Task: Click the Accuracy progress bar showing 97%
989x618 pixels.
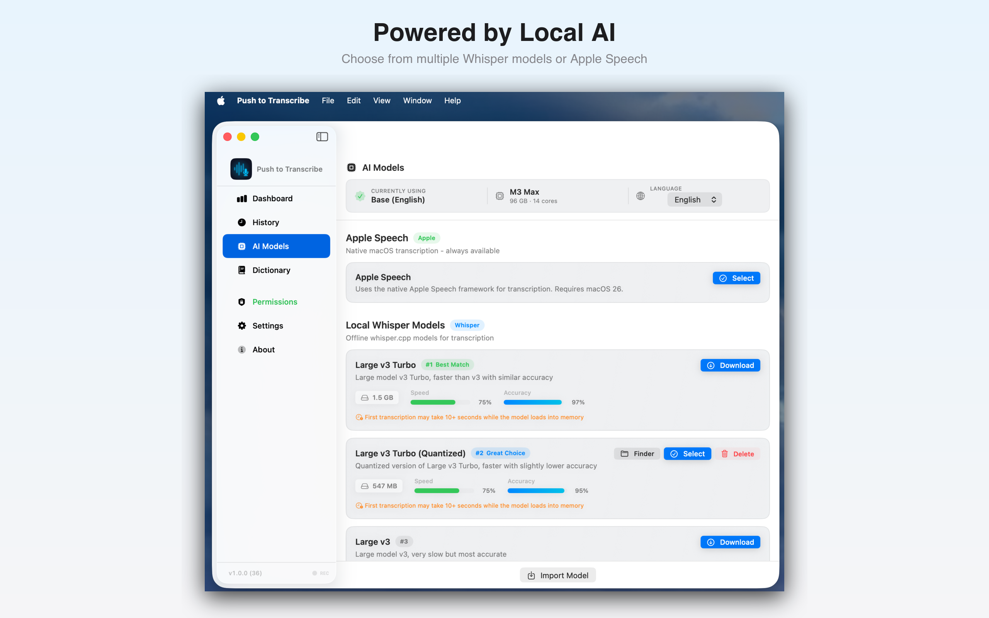Action: pos(532,402)
